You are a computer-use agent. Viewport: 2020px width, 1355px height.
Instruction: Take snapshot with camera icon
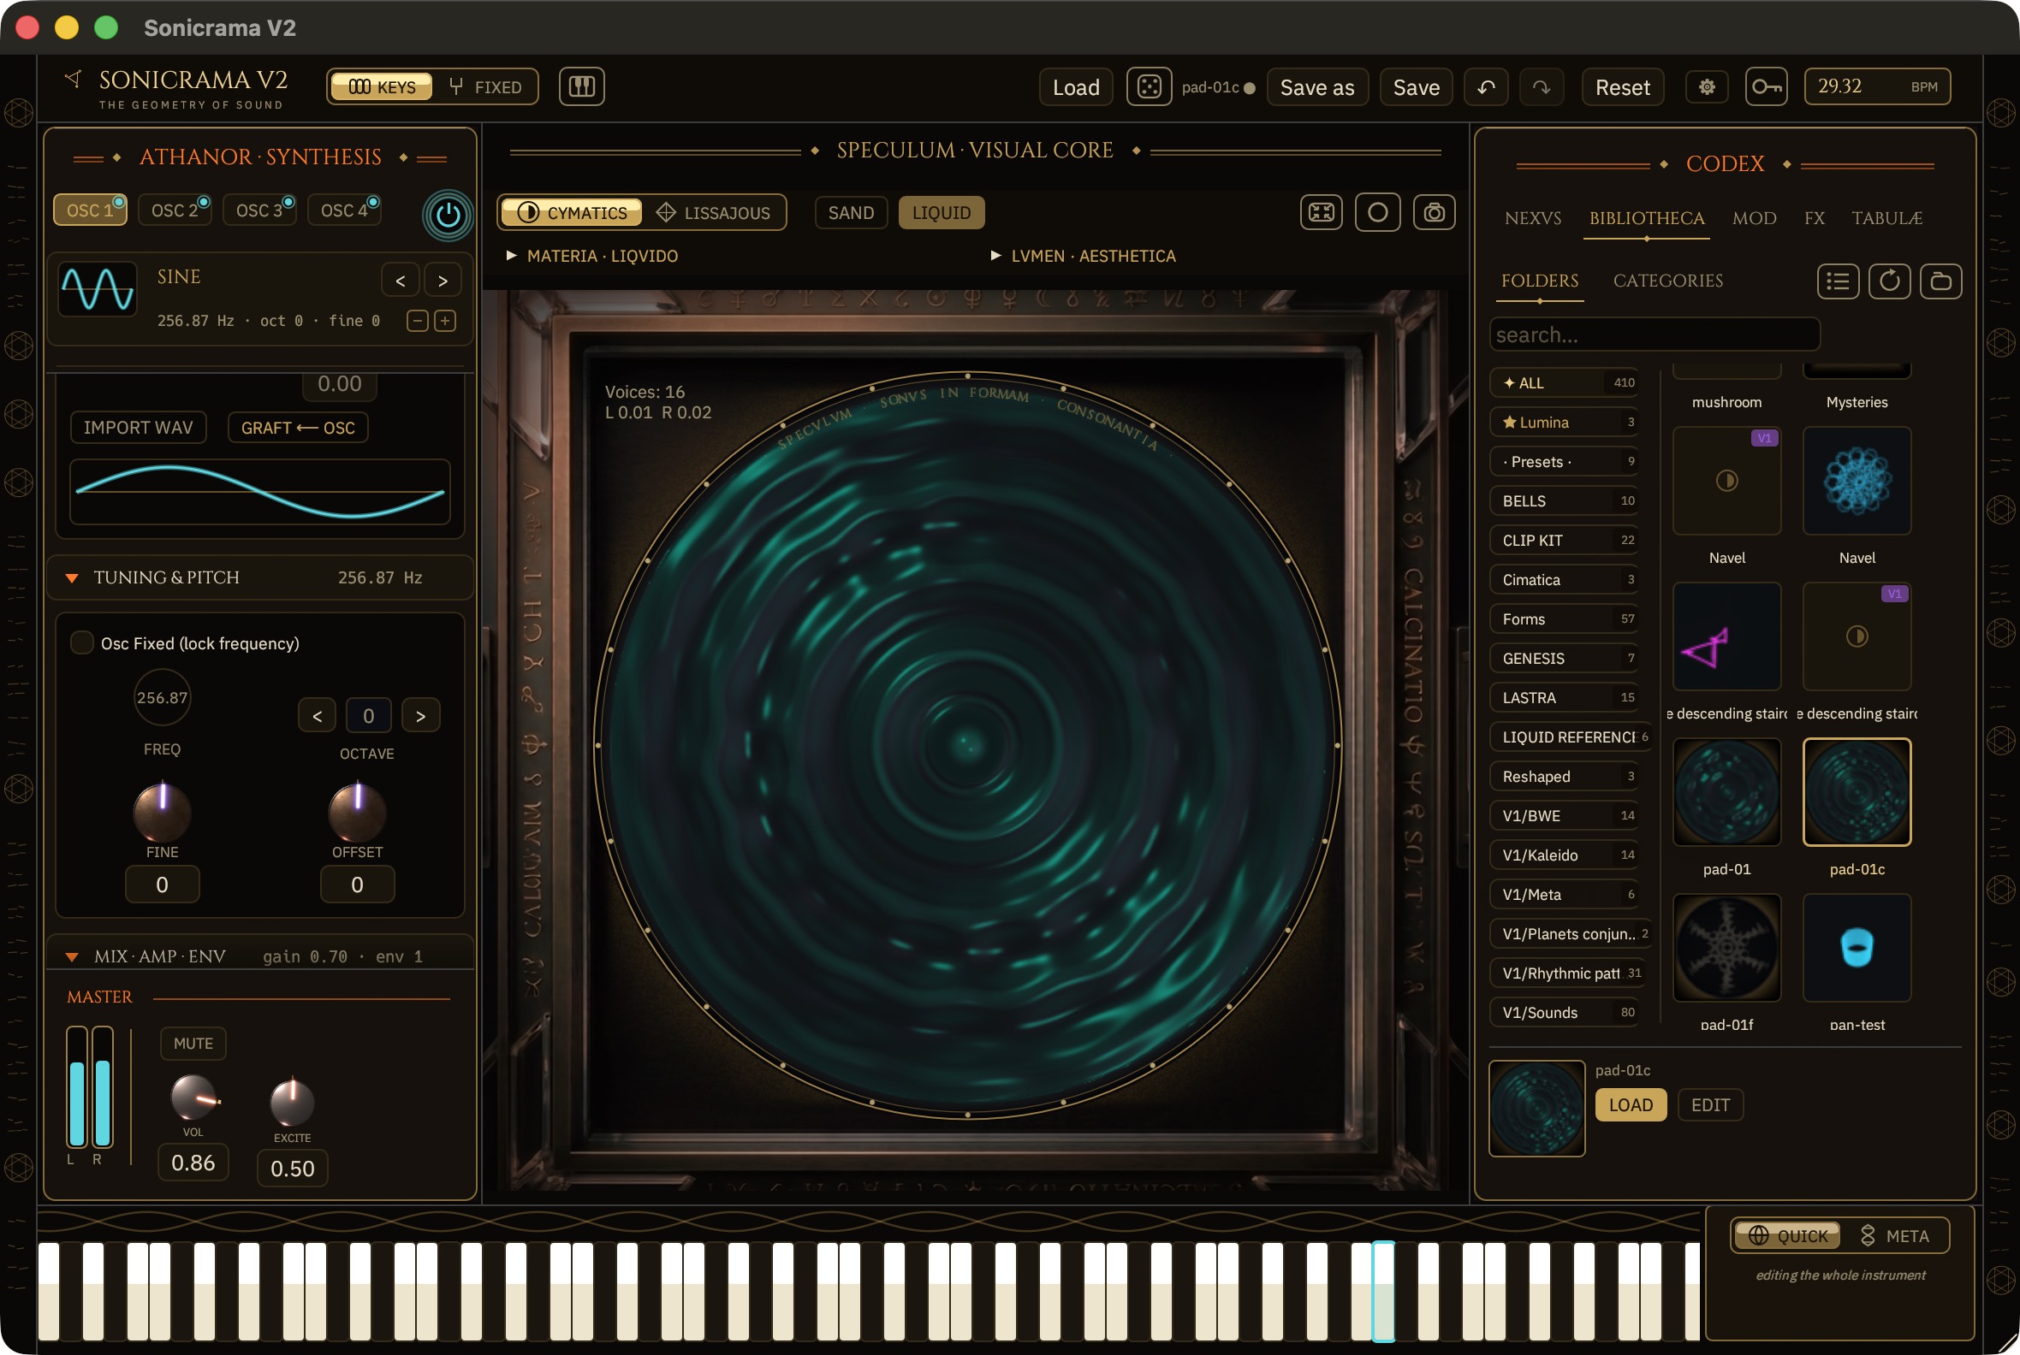(1434, 213)
